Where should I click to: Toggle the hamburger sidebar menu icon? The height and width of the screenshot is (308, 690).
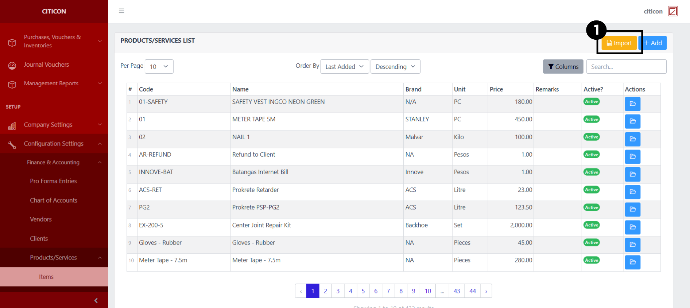pos(121,11)
